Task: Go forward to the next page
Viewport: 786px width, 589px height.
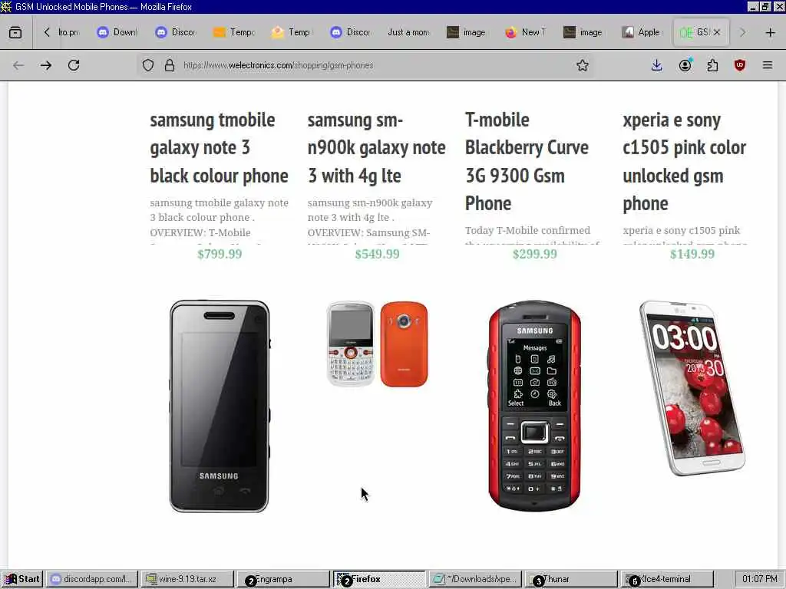Action: pos(46,65)
